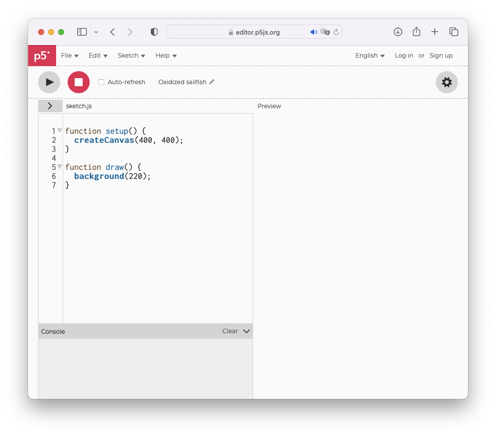The width and height of the screenshot is (496, 436).
Task: Clear the console output
Action: click(230, 331)
